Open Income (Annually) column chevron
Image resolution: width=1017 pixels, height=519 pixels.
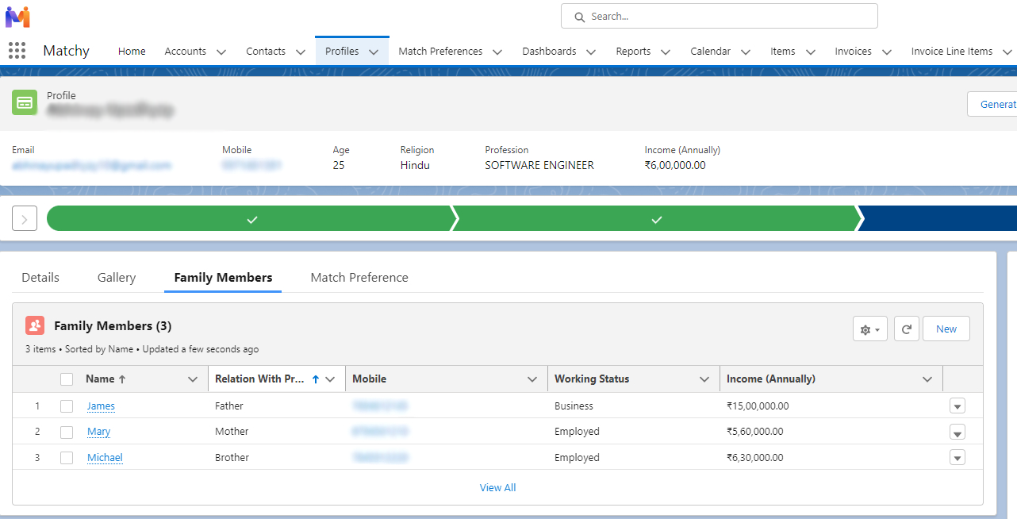point(927,379)
